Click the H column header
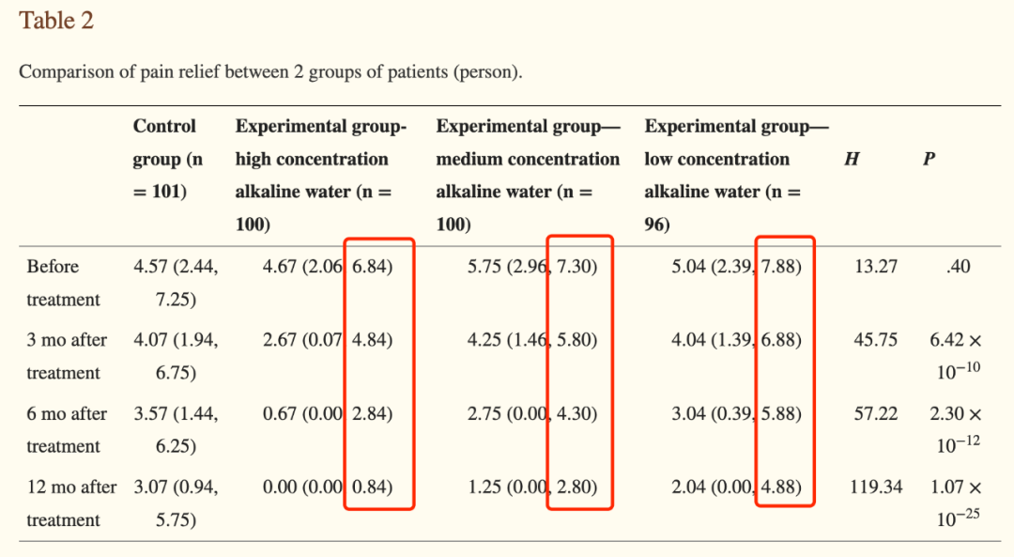Image resolution: width=1014 pixels, height=557 pixels. (852, 159)
